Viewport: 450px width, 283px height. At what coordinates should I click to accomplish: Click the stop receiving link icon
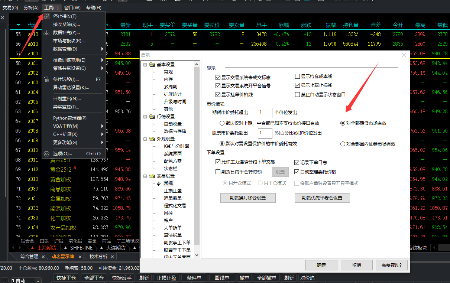tap(46, 16)
